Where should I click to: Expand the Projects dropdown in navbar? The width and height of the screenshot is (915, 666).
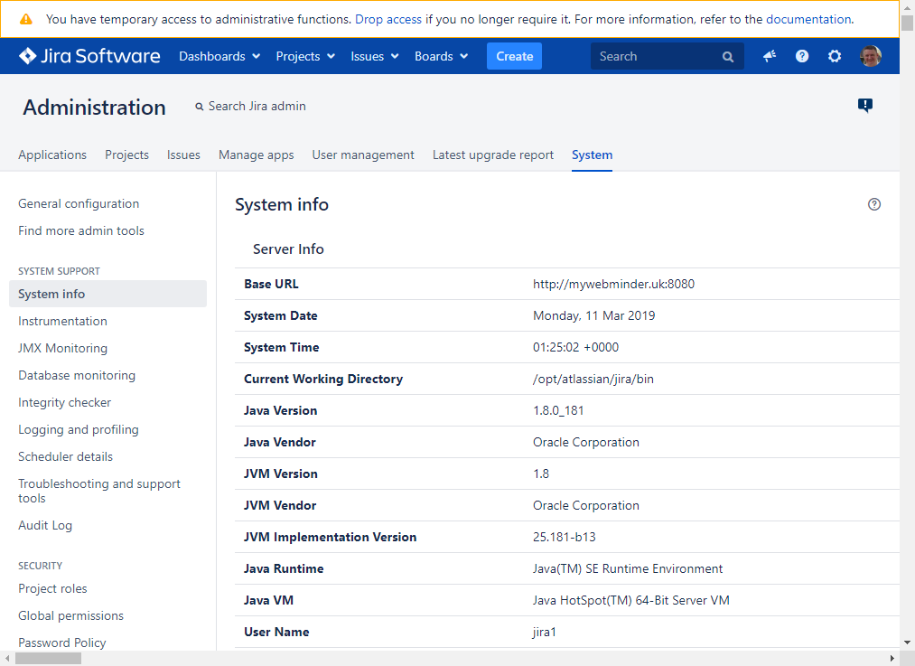(305, 56)
